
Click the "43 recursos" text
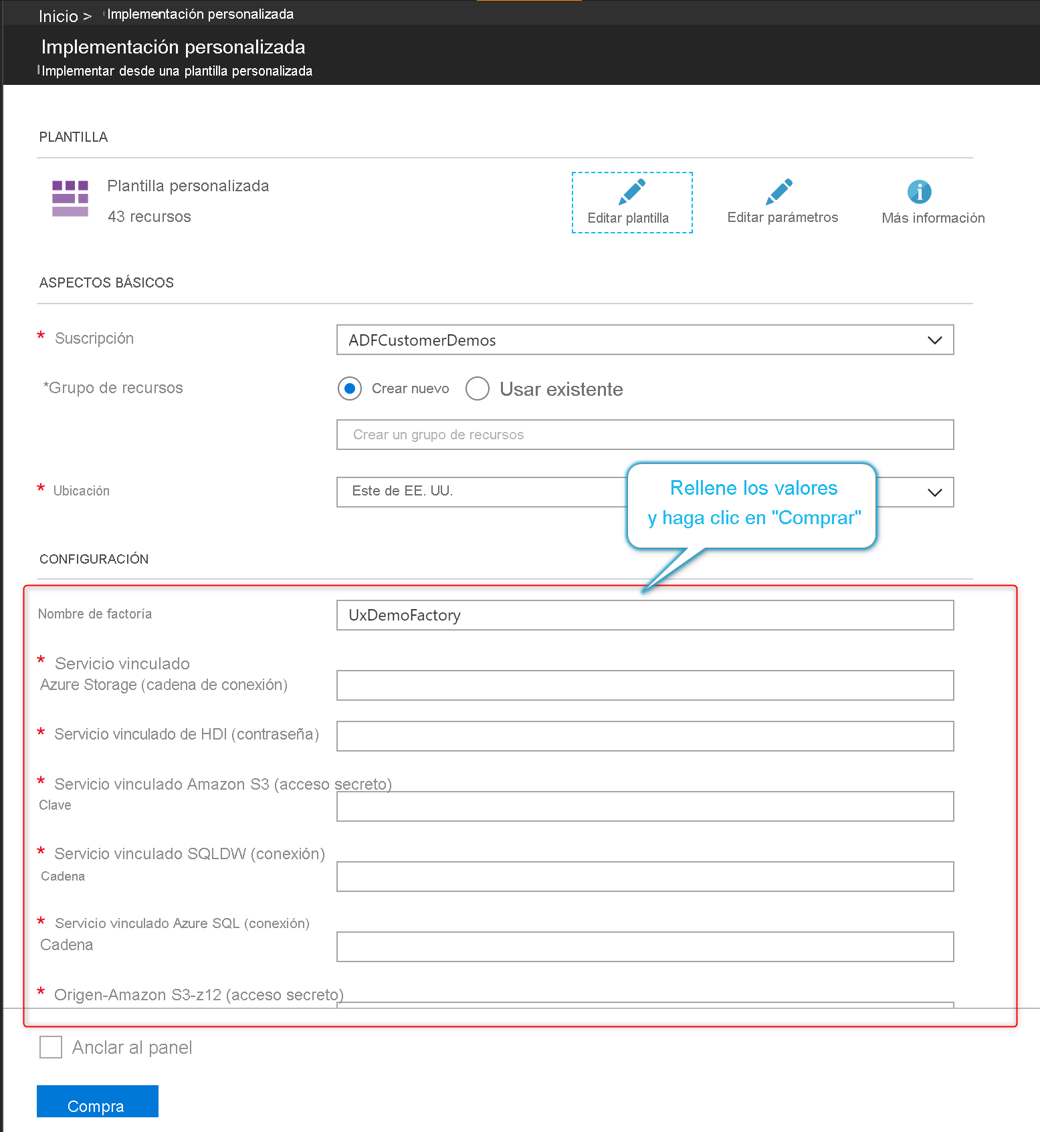click(150, 217)
